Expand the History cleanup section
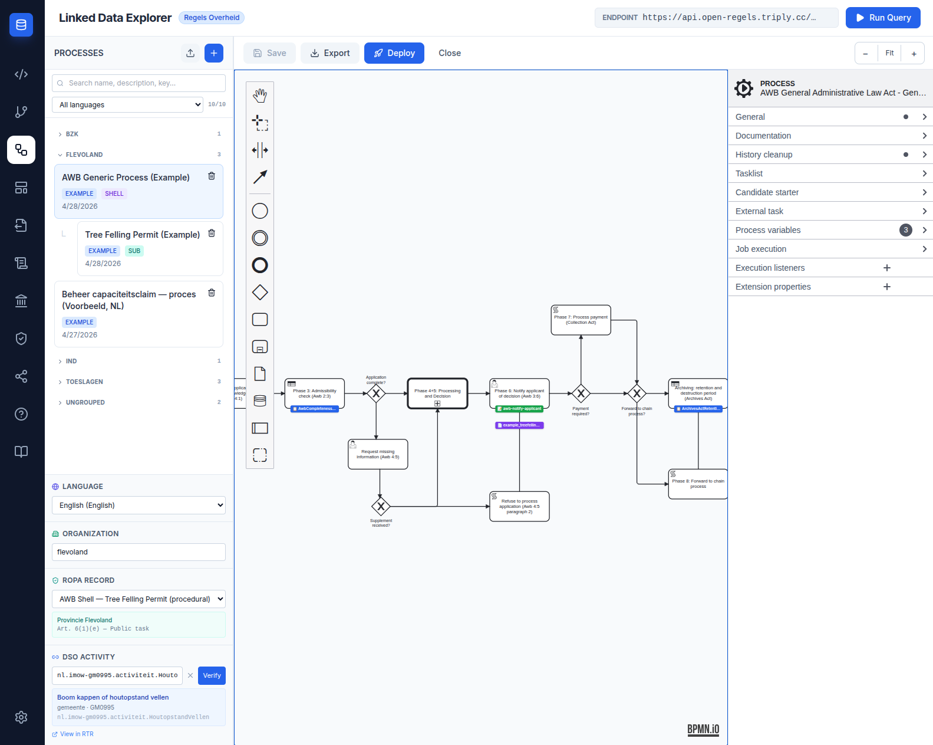This screenshot has height=745, width=933. pyautogui.click(x=830, y=155)
